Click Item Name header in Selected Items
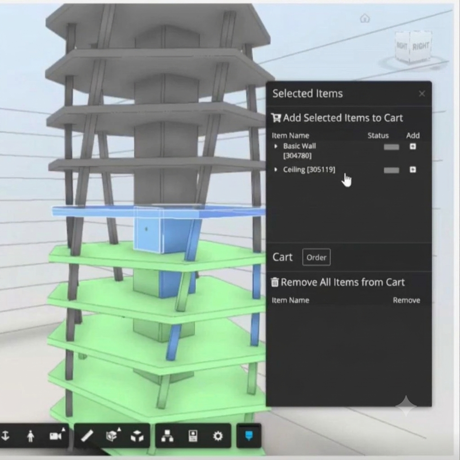 [x=290, y=136]
